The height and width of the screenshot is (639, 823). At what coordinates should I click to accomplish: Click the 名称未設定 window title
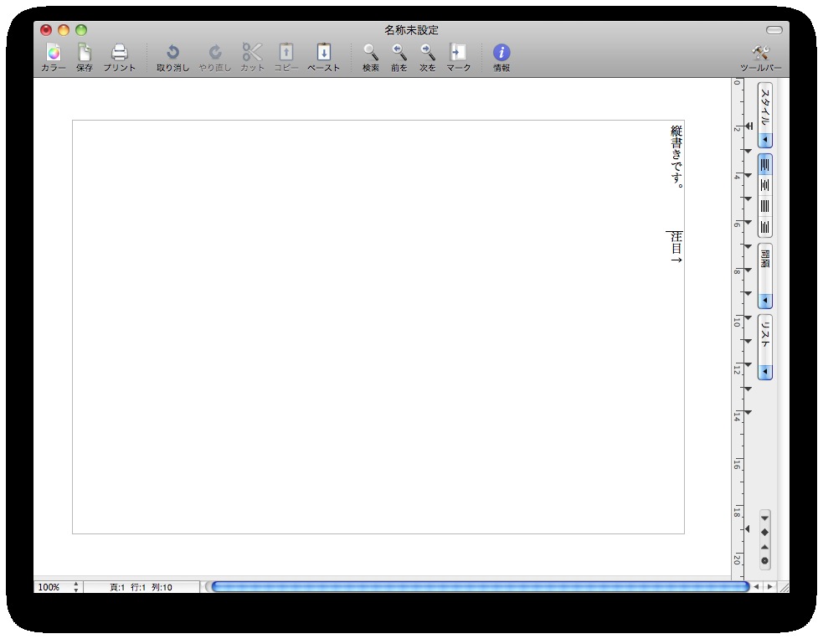pos(412,30)
